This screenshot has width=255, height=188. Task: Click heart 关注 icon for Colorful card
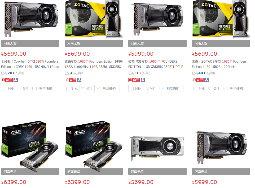coord(20,89)
